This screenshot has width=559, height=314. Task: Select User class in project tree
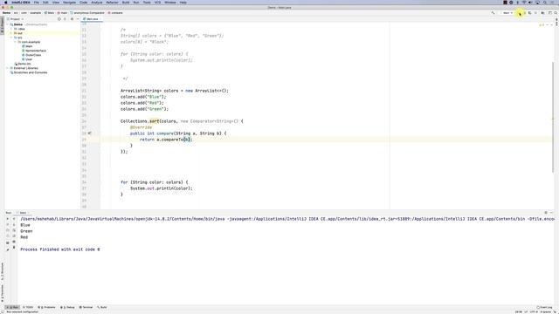pyautogui.click(x=27, y=59)
